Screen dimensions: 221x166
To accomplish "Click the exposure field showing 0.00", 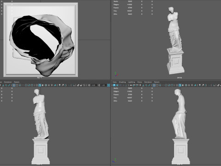I will tap(93, 85).
